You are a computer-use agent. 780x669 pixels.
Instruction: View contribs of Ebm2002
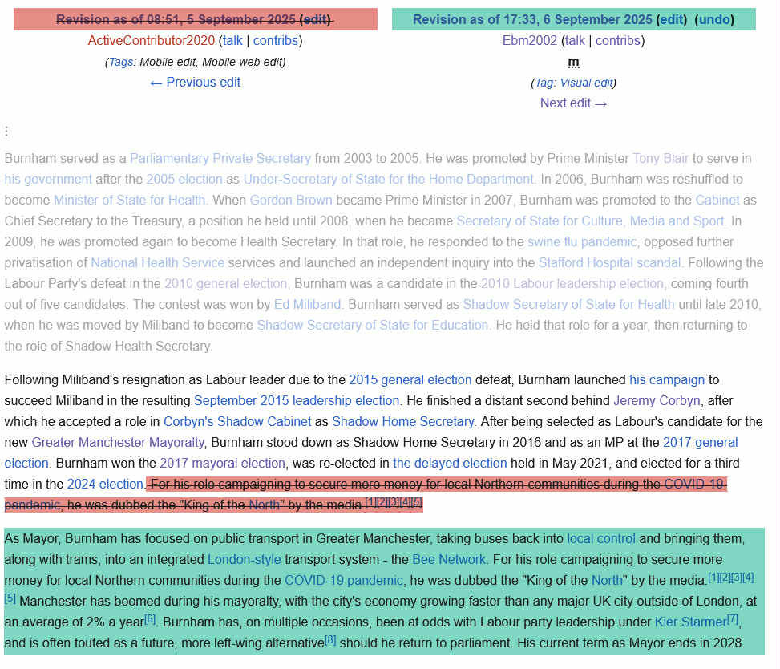pyautogui.click(x=618, y=40)
